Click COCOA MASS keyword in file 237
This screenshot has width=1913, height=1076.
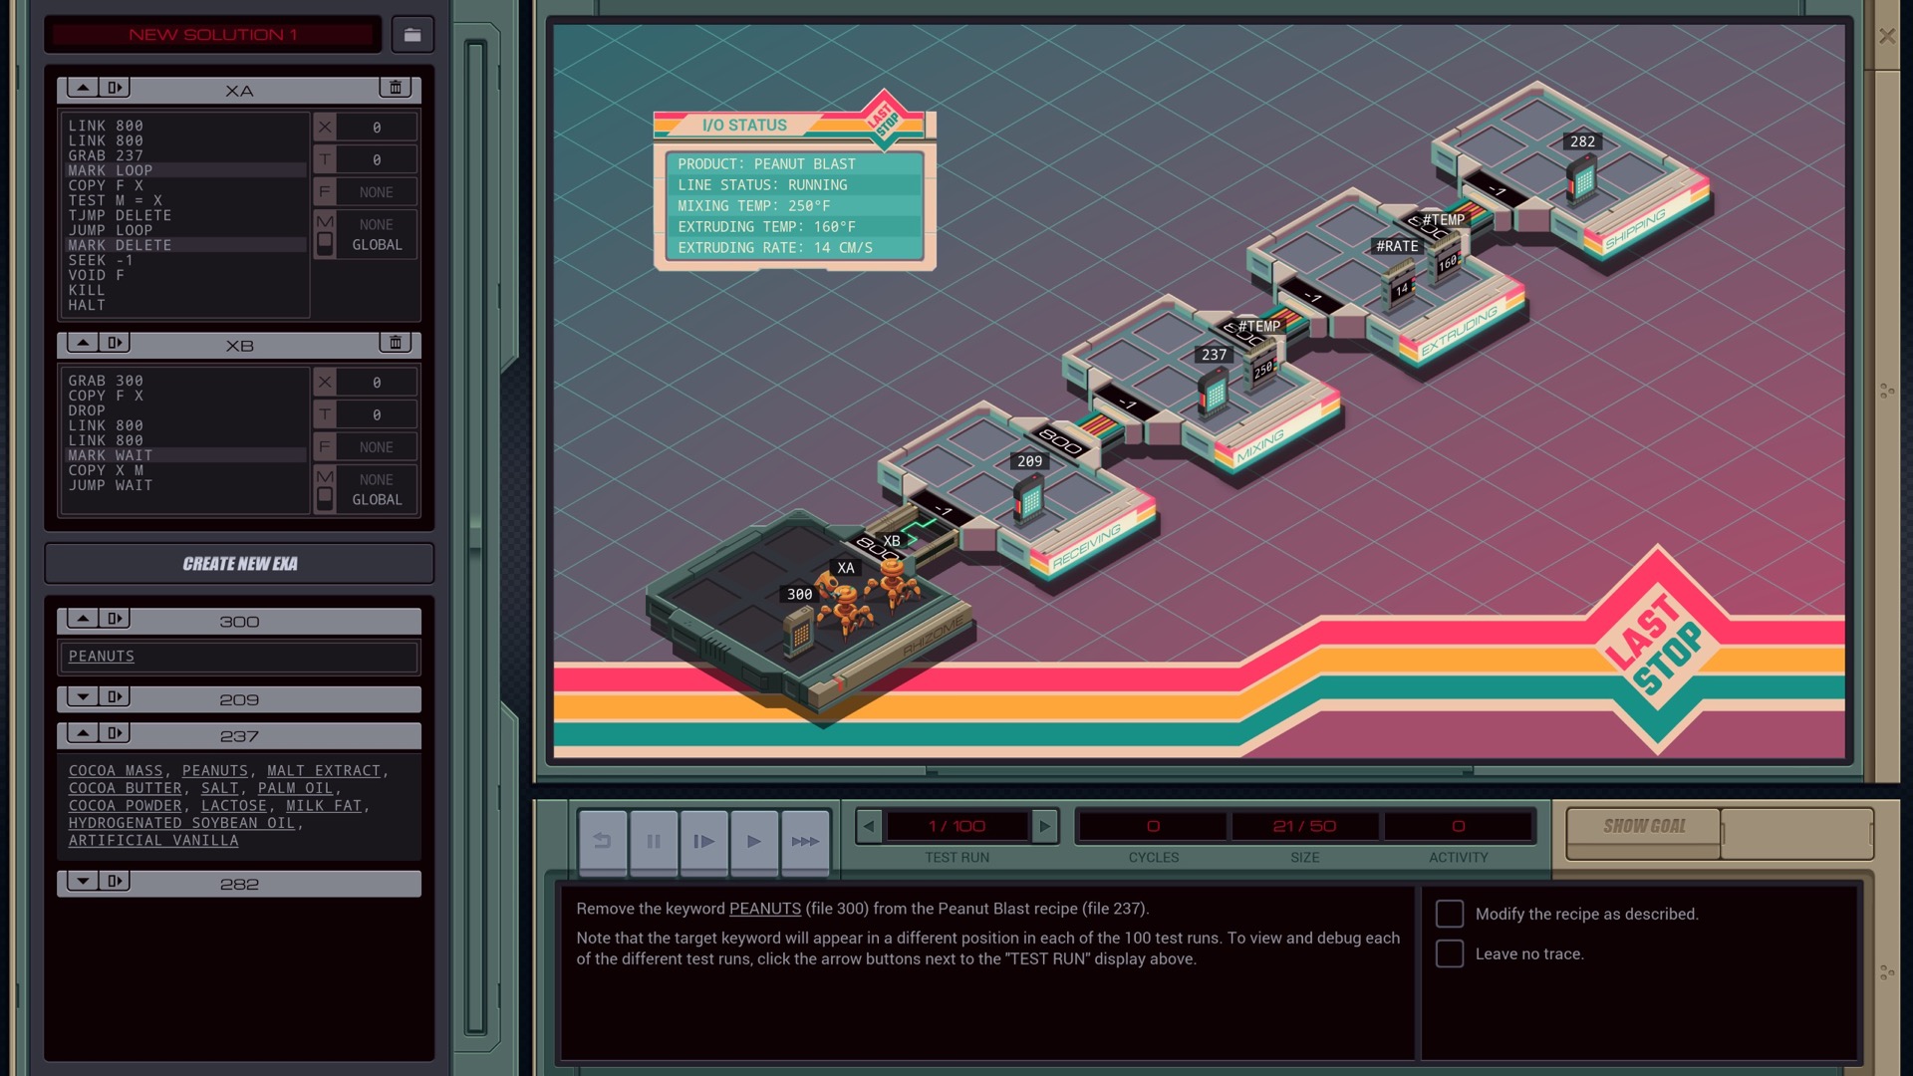click(x=116, y=771)
